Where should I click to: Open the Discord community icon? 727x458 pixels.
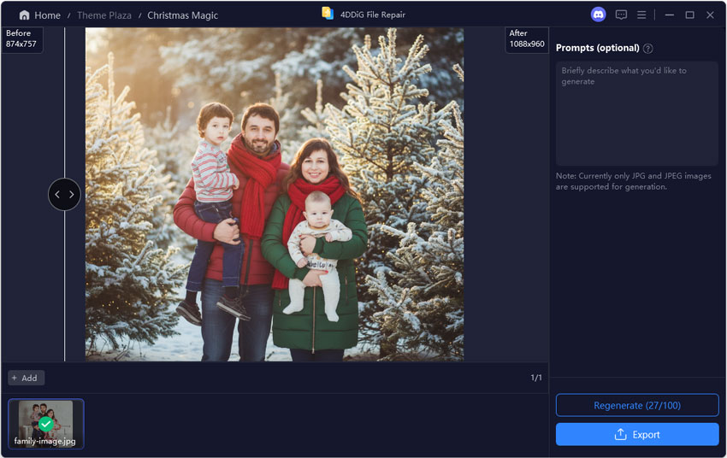click(598, 15)
